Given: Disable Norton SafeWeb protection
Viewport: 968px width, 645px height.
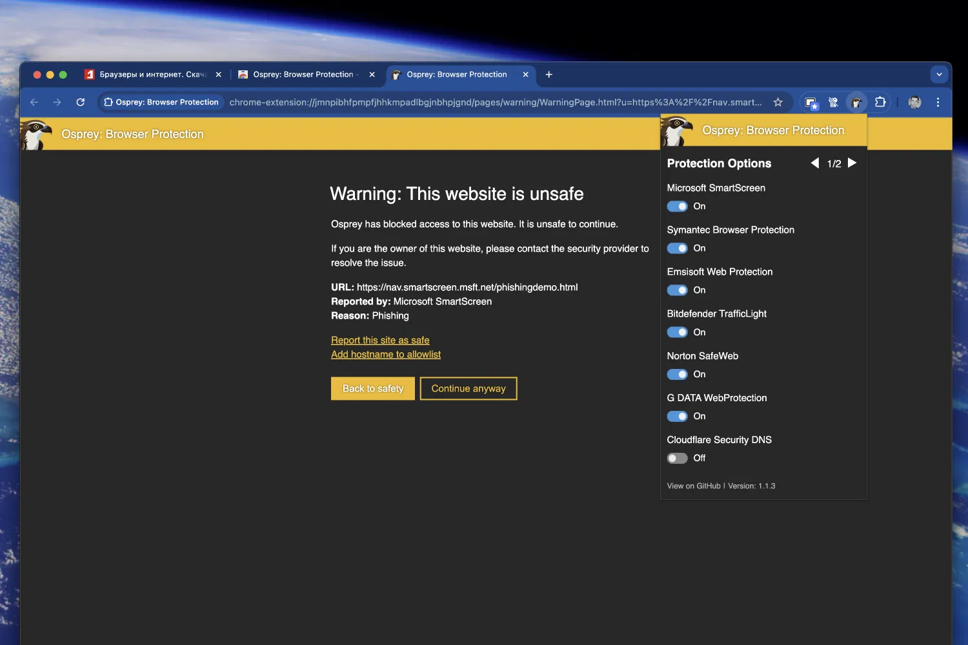Looking at the screenshot, I should point(677,374).
